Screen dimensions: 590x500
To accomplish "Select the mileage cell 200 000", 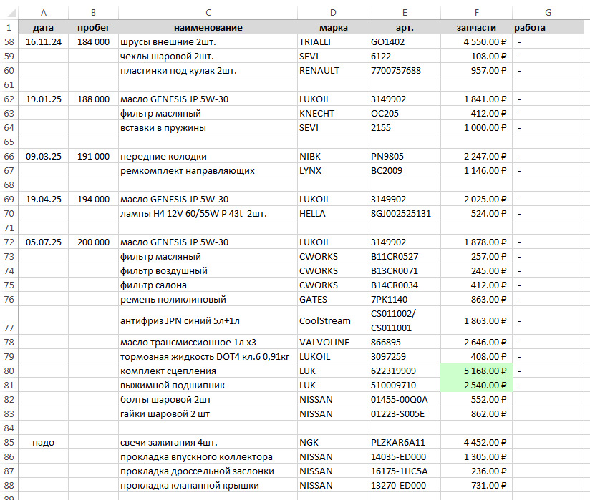I will pyautogui.click(x=93, y=242).
